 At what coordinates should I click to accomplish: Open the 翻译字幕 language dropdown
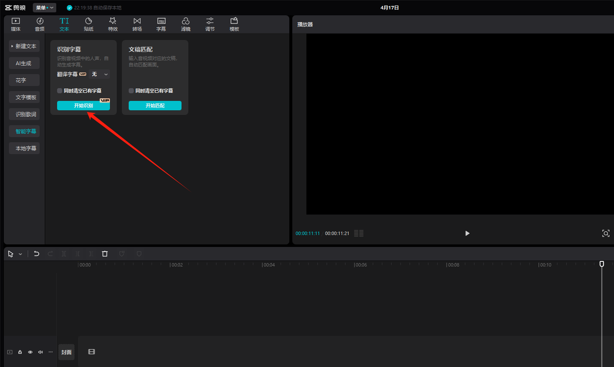(x=100, y=74)
